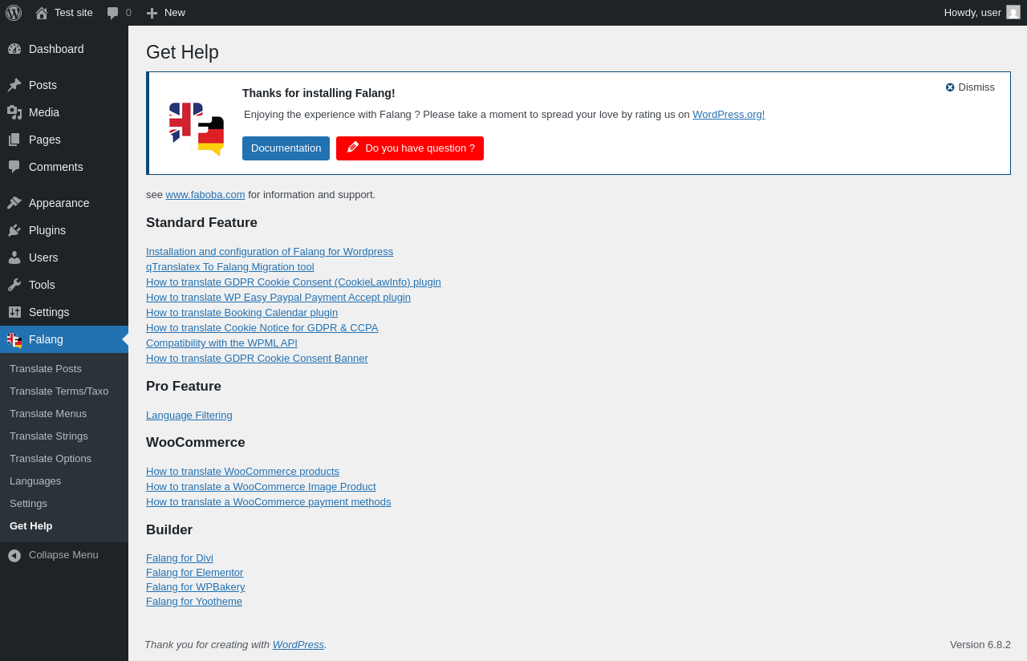Click the WordPress footer link

pyautogui.click(x=298, y=645)
